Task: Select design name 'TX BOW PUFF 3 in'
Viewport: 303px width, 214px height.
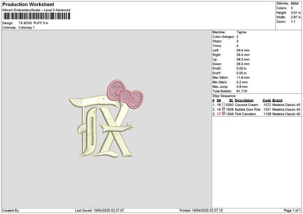Action: (33, 23)
